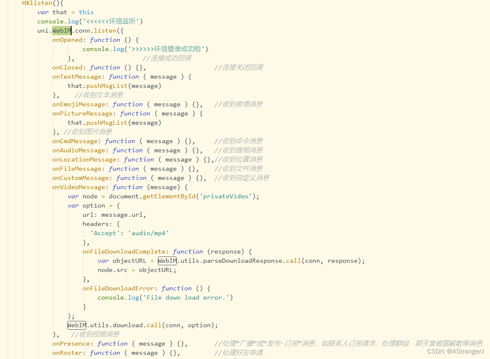Screen dimensions: 490x359
Task: Click the onFileMessage property name
Action: point(77,169)
